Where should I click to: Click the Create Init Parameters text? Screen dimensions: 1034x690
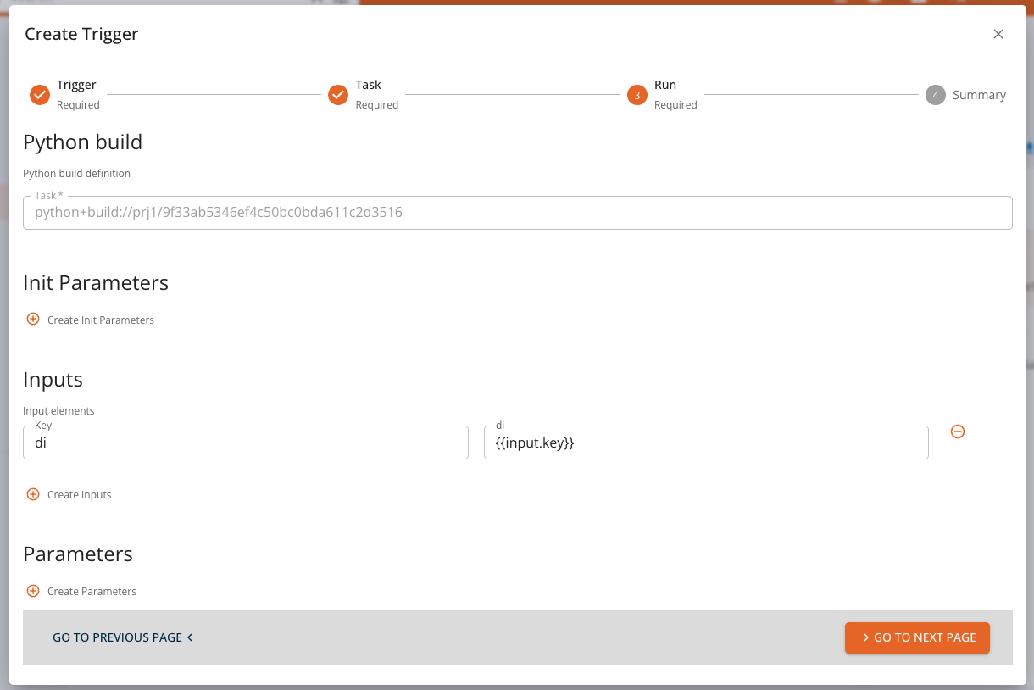(x=101, y=320)
